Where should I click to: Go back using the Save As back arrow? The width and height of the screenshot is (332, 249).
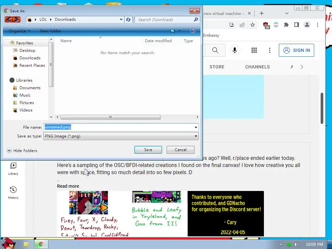coord(8,19)
